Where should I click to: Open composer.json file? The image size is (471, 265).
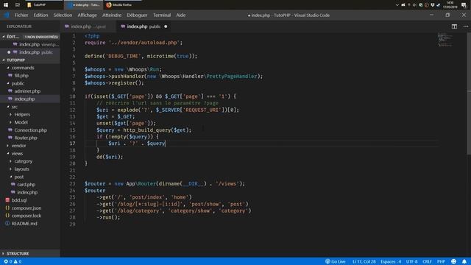(26, 208)
